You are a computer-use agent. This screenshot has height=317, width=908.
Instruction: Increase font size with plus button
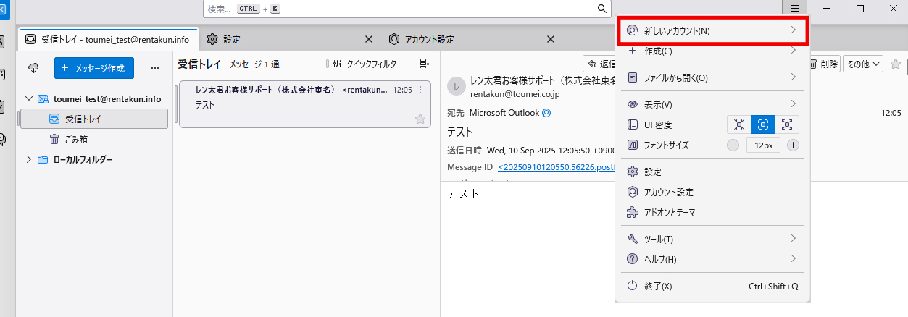[793, 145]
